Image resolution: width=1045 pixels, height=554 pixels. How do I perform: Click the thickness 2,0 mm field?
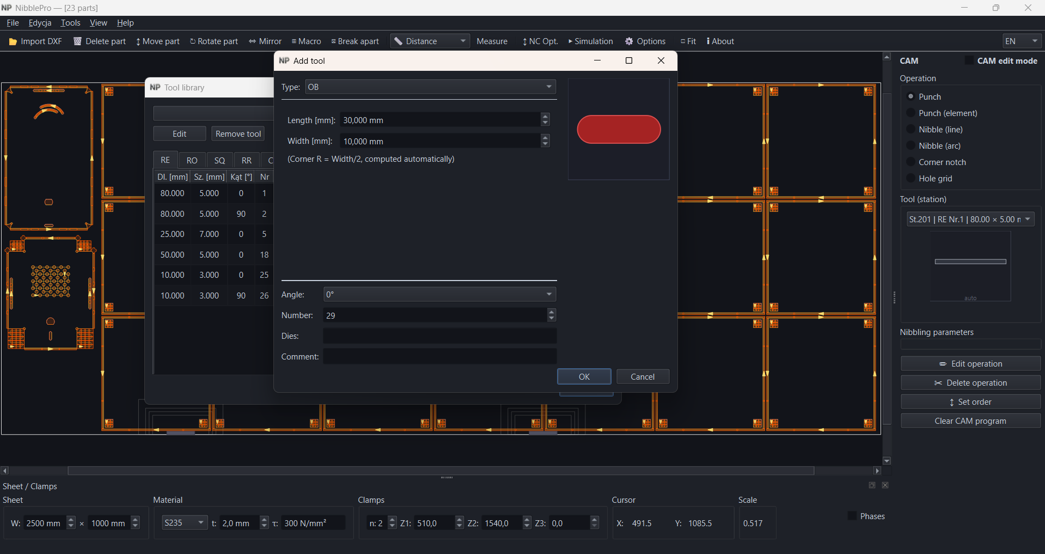click(240, 523)
